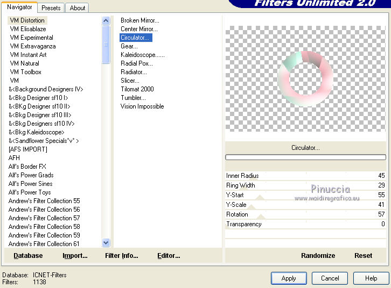Screen dimensions: 391x288
Task: Choose the Center Mirror filter
Action: point(139,29)
